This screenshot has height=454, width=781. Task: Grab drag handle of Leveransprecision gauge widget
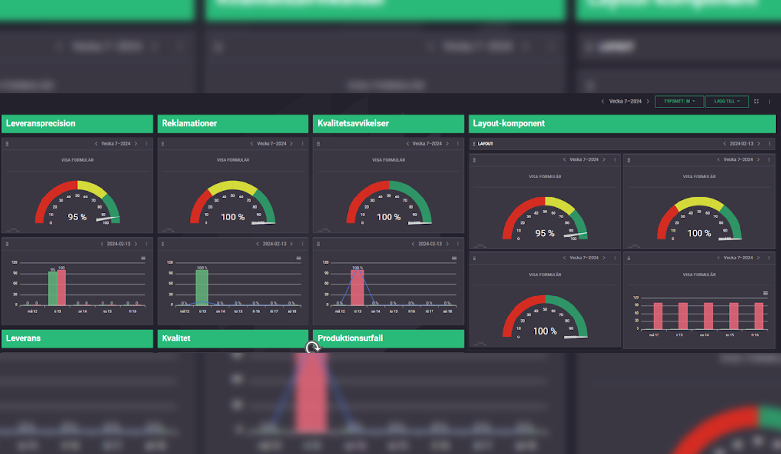pos(7,144)
